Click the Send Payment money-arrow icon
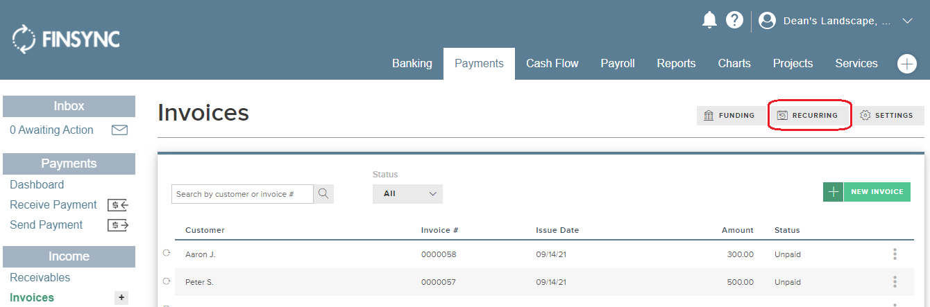 [x=119, y=225]
